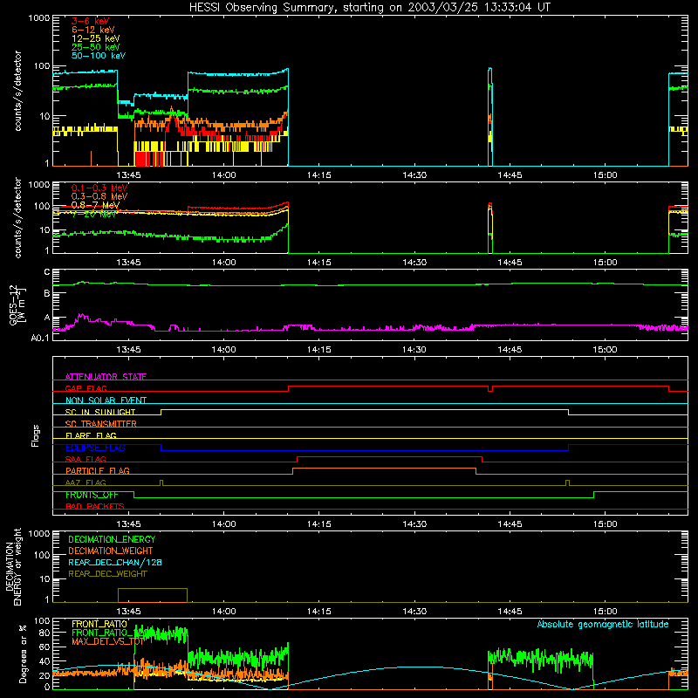Select the SC_IN_SUNLIGHT flag label
698x698 pixels.
[100, 412]
